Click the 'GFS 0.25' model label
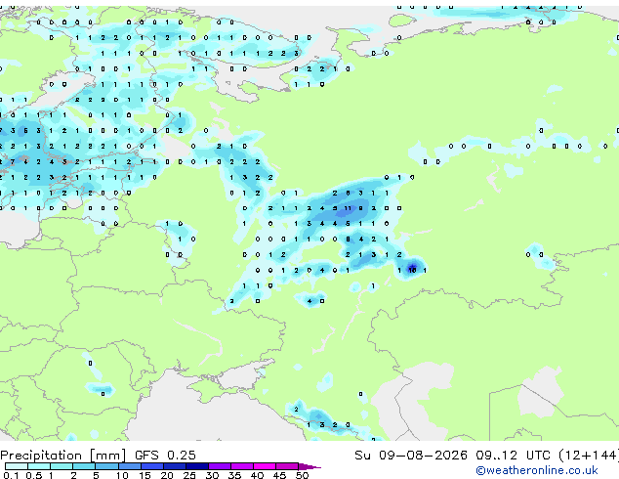 coord(165,456)
